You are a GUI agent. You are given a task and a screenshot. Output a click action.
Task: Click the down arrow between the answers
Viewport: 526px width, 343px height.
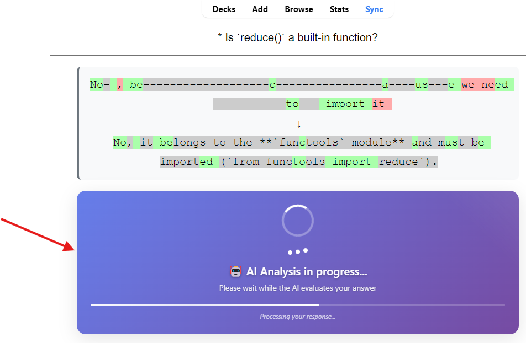tap(298, 124)
